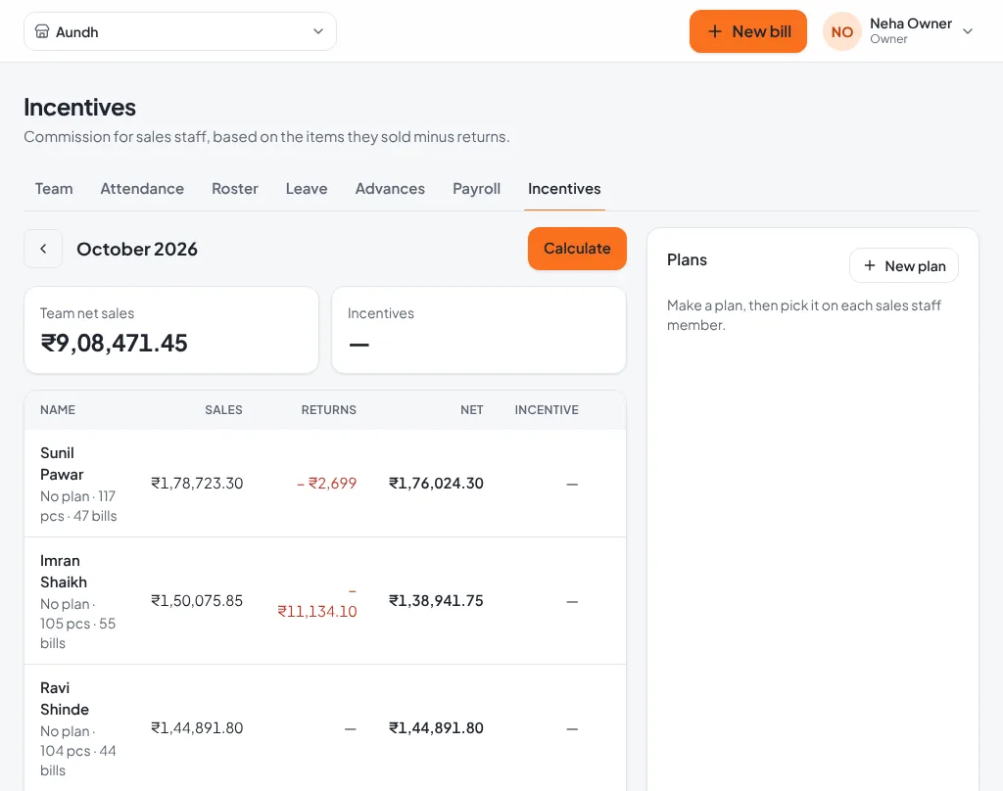Screen dimensions: 1003x791
Task: Click the SALES column header
Action: [x=223, y=410]
